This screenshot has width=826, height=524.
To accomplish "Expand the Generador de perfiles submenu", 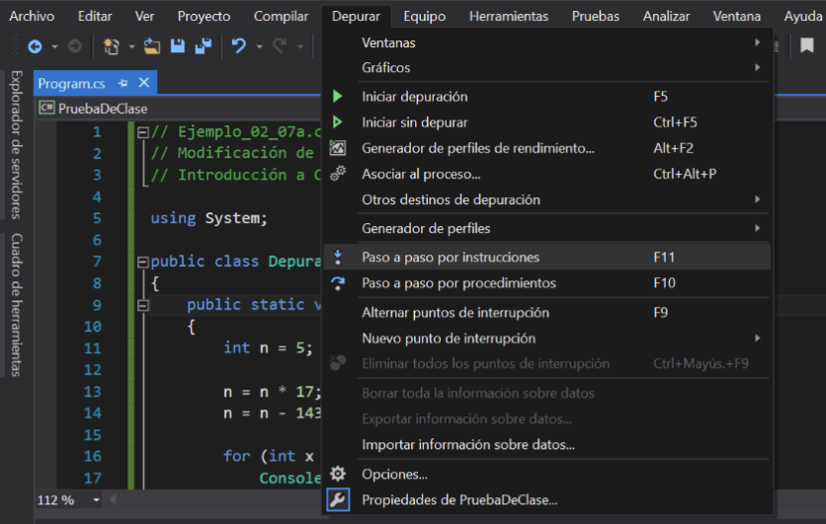I will (757, 228).
